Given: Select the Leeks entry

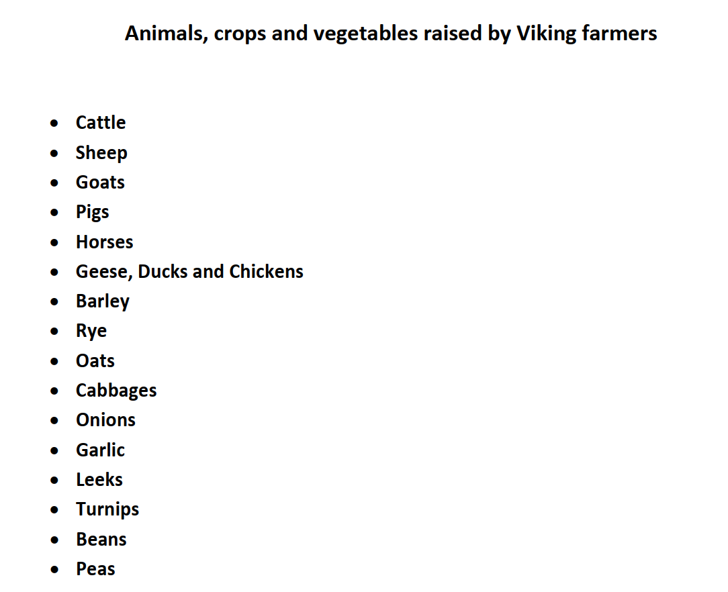Looking at the screenshot, I should pyautogui.click(x=99, y=480).
